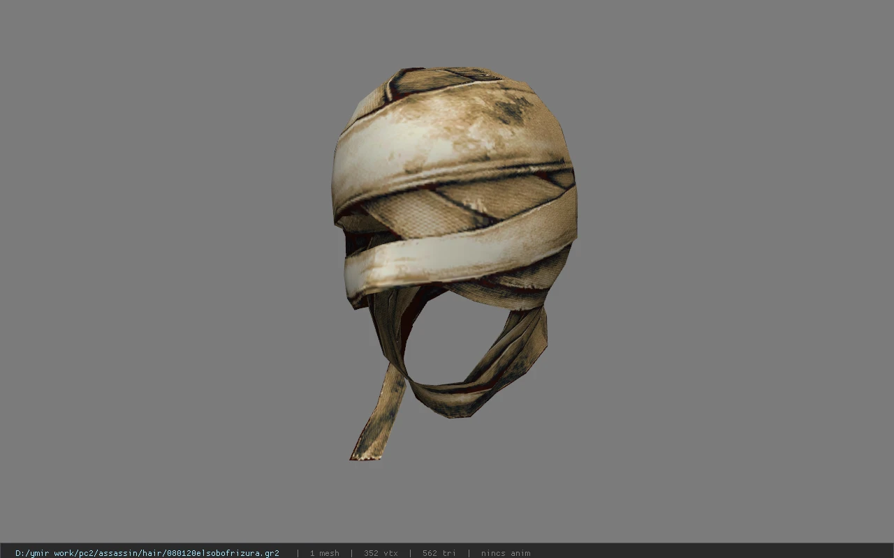Click the '1 mesh' status entry

(324, 553)
